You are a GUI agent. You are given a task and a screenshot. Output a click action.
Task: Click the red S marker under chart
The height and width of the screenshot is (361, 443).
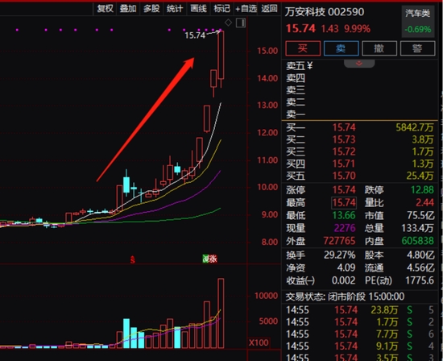click(133, 259)
